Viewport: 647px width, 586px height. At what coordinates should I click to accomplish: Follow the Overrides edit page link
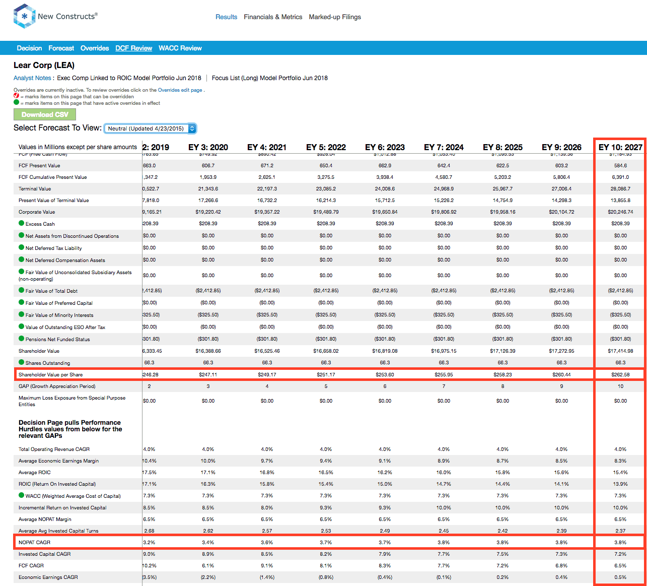180,90
